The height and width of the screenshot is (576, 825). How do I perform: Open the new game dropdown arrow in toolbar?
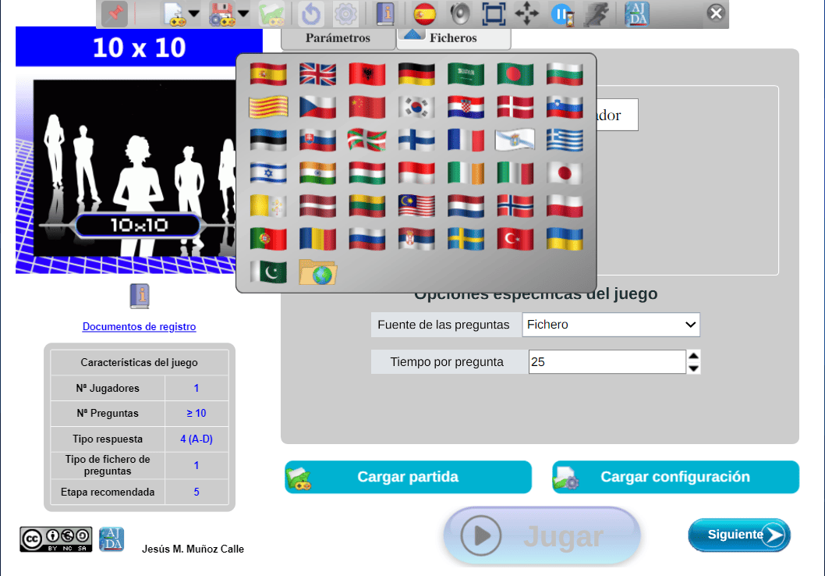[193, 14]
